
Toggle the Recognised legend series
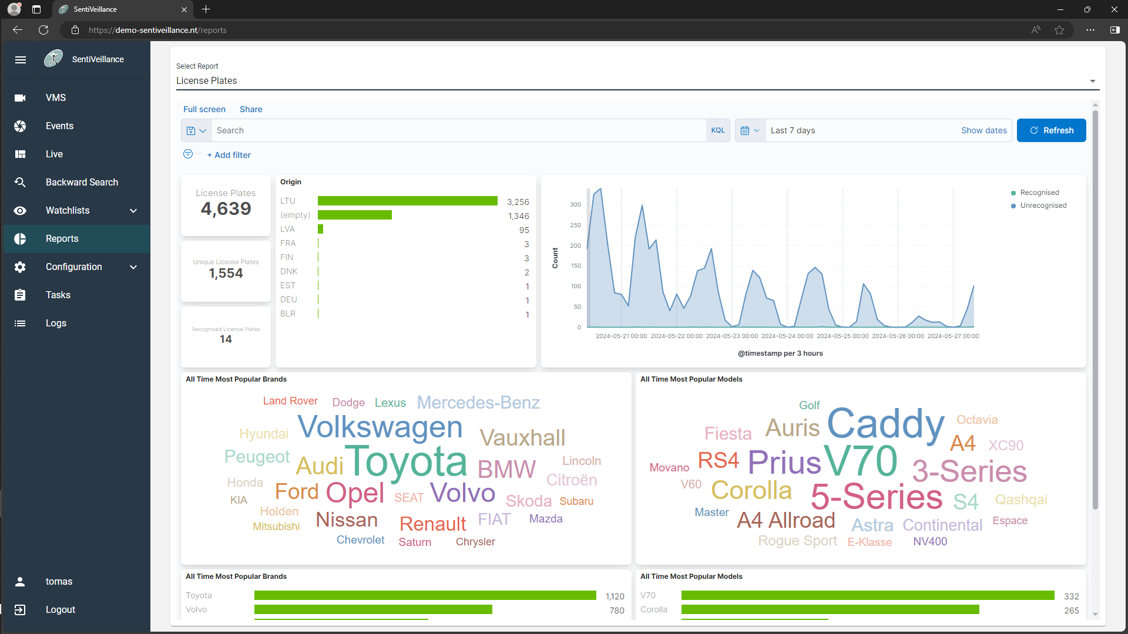click(x=1039, y=193)
